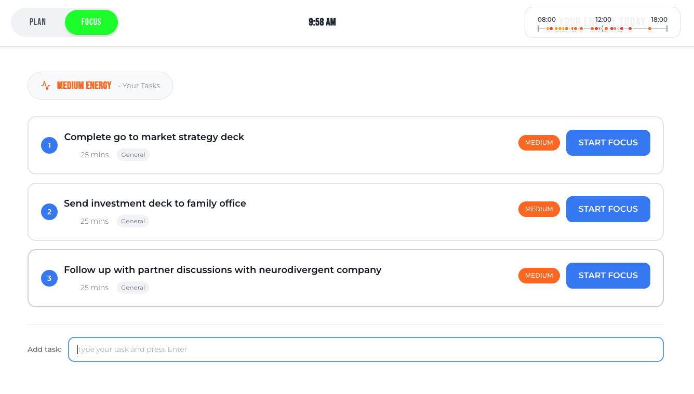
Task: Click MEDIUM badge on go to market task
Action: click(539, 143)
